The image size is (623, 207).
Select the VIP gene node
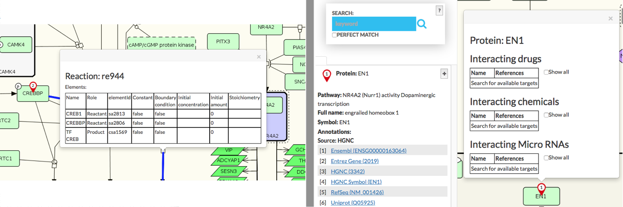click(228, 150)
